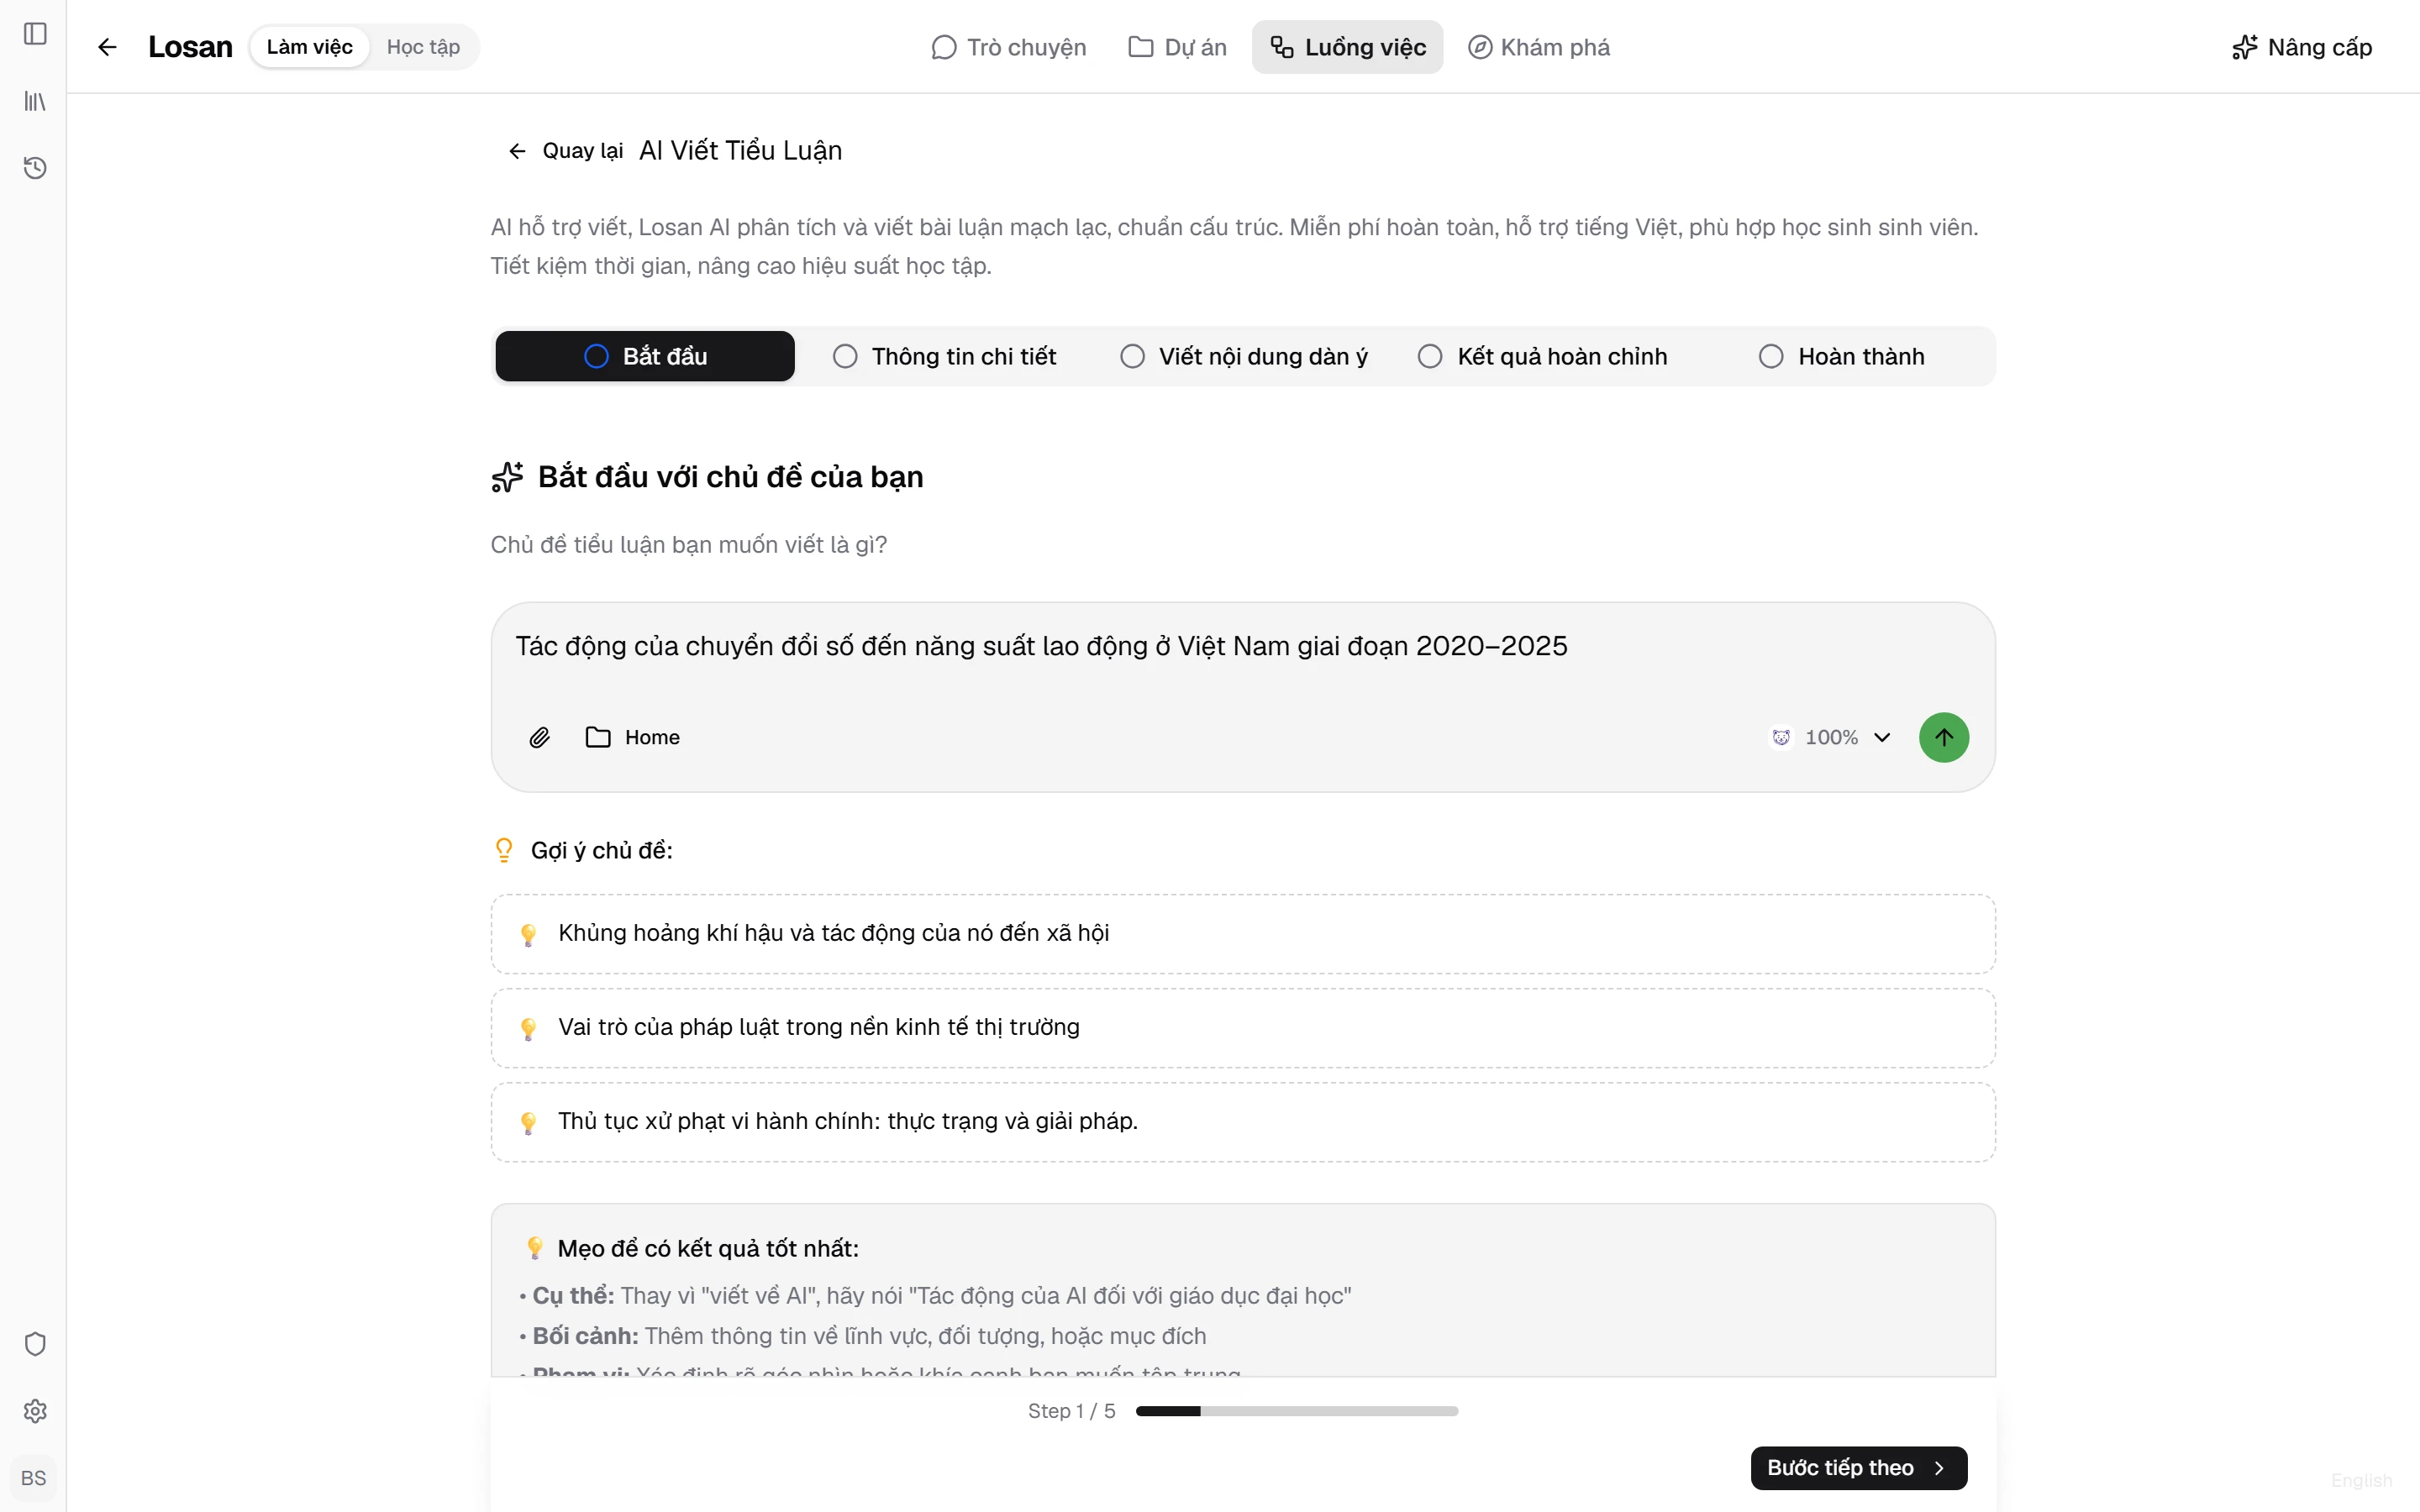Click into the essay topic text field
Image resolution: width=2420 pixels, height=1512 pixels.
tap(1243, 647)
